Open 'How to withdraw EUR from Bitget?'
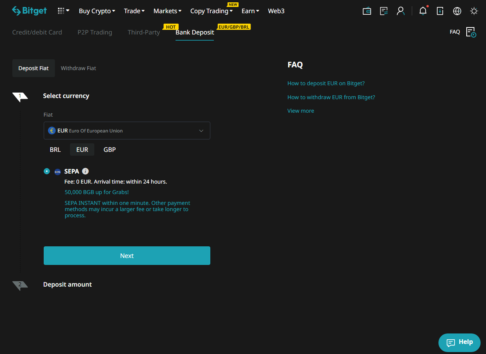 tap(331, 97)
